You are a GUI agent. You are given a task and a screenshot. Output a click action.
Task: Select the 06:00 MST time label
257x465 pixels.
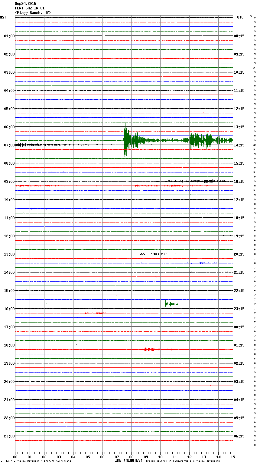[9, 127]
